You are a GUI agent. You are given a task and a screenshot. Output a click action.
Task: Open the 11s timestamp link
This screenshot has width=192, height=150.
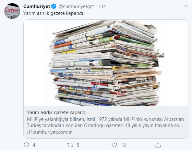(x=102, y=6)
